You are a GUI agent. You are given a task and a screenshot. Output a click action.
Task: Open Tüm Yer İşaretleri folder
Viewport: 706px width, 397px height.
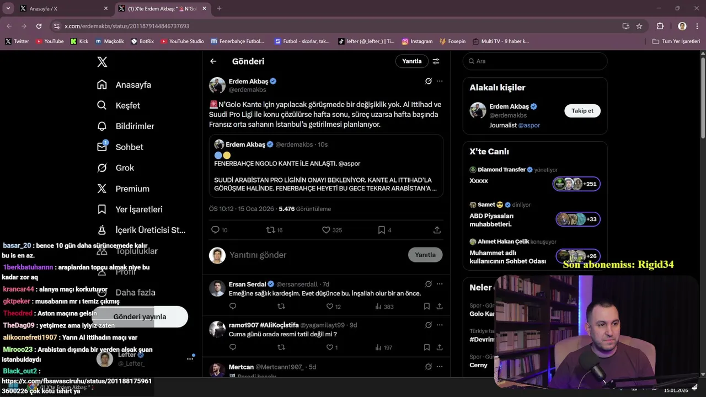point(676,41)
